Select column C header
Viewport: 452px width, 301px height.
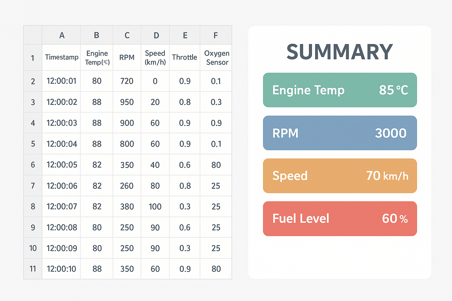127,35
